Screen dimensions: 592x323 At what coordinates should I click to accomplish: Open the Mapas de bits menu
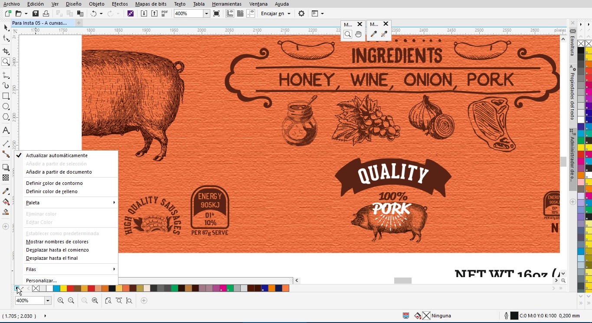tap(150, 4)
